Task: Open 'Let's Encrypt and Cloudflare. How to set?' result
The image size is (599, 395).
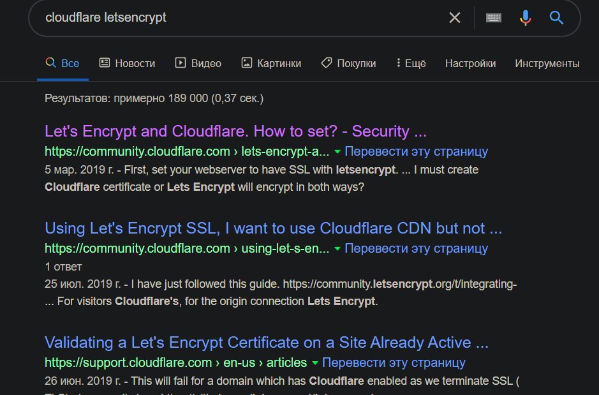Action: [x=235, y=131]
